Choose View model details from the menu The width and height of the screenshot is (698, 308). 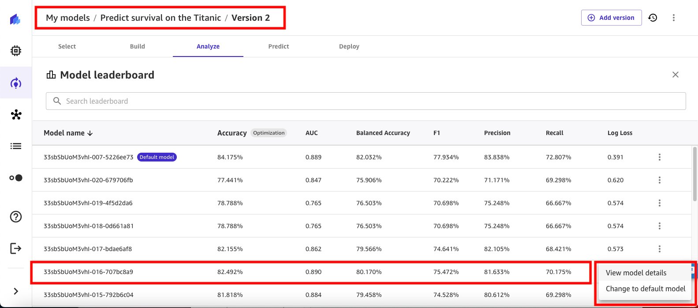pyautogui.click(x=645, y=273)
